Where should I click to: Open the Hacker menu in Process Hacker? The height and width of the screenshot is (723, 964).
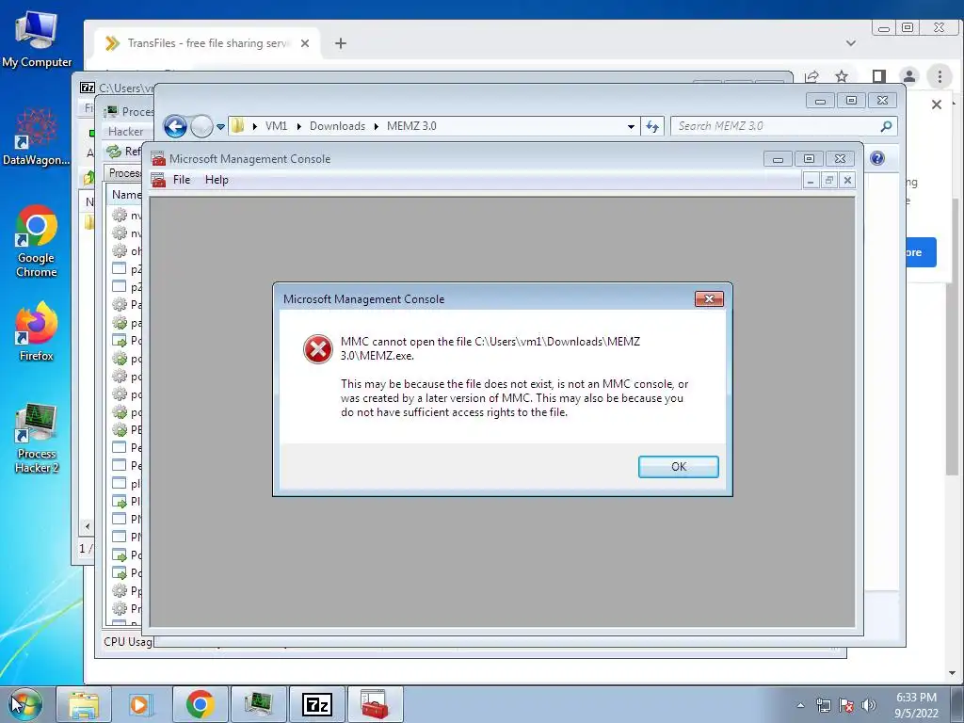(x=125, y=132)
